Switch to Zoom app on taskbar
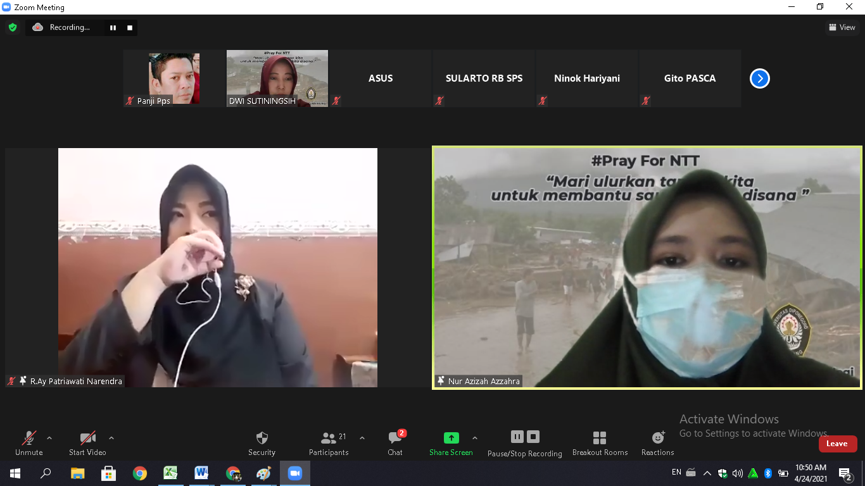This screenshot has height=486, width=865. coord(294,473)
